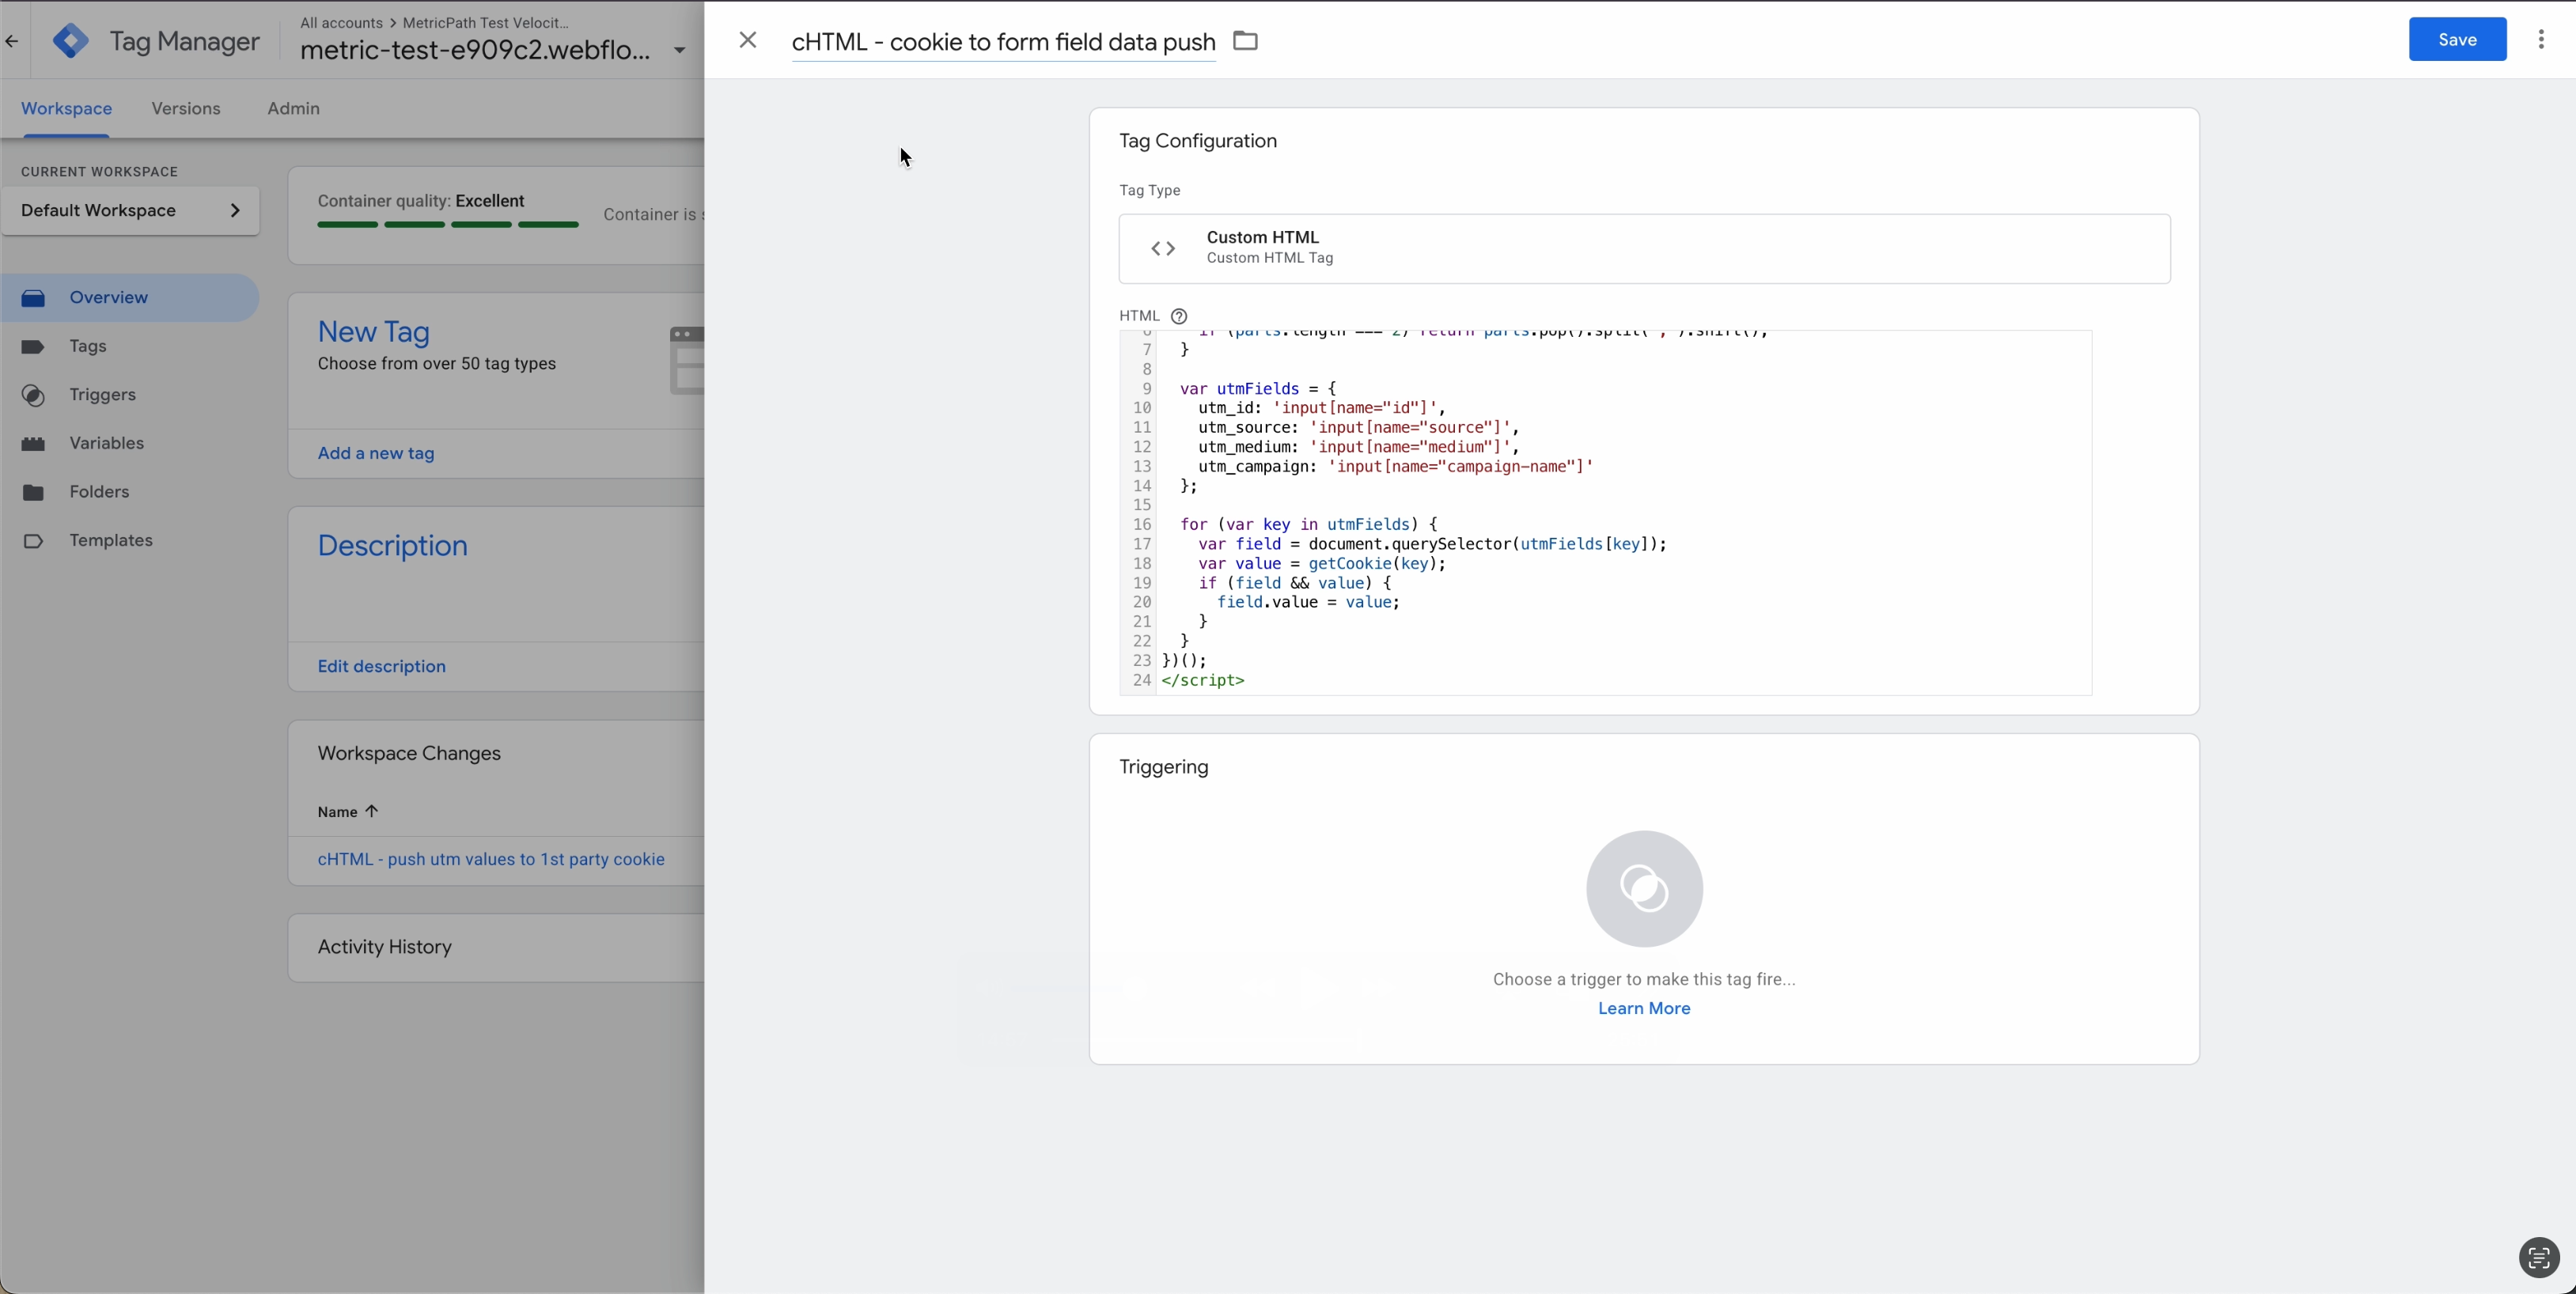The image size is (2576, 1294).
Task: Click the Container quality progress bar
Action: coord(448,225)
